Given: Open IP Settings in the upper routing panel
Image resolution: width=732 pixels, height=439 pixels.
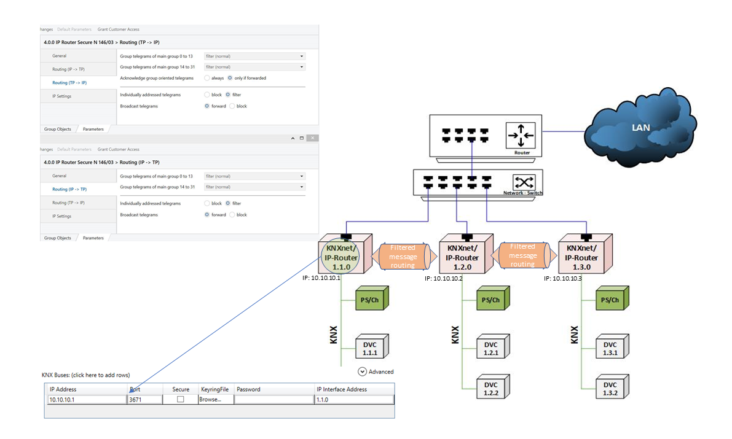Looking at the screenshot, I should tap(61, 96).
